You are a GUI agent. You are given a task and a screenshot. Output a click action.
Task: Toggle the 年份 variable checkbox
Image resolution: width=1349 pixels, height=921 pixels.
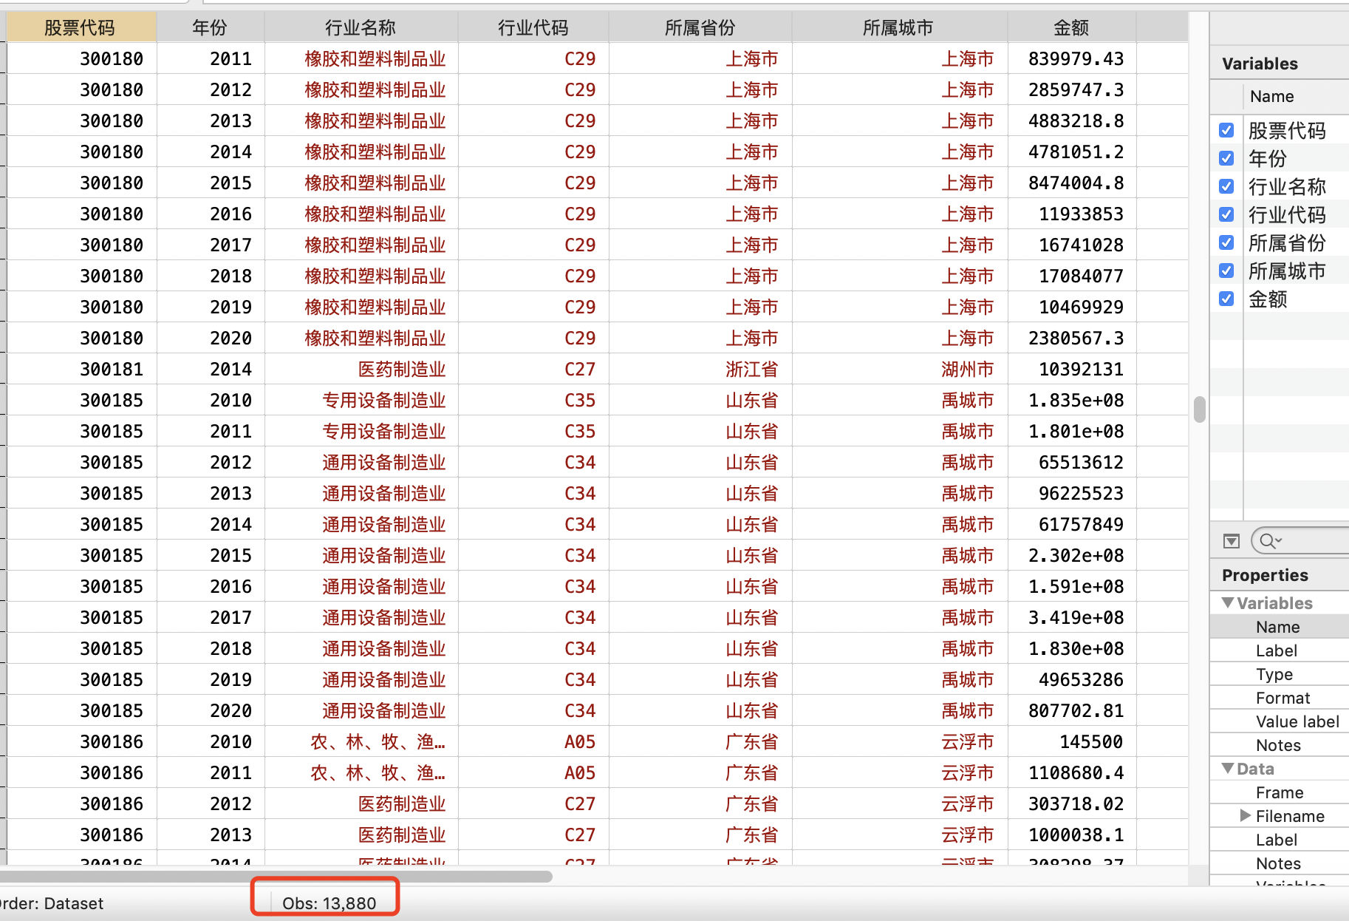[x=1226, y=158]
